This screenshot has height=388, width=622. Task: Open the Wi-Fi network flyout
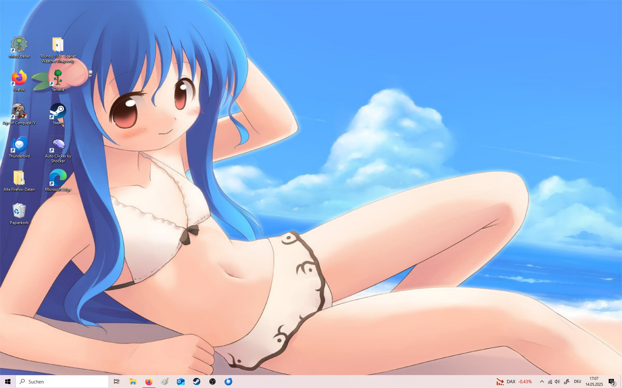click(x=550, y=382)
